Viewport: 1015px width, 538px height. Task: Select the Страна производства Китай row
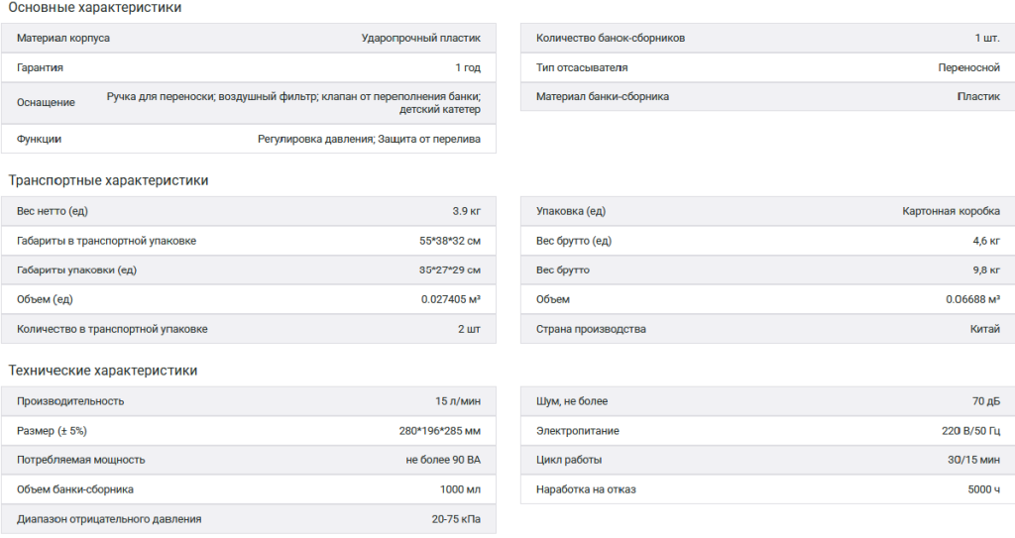(x=768, y=329)
